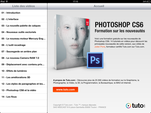Click the www.tuto.com orange button
Screen dimensions: 151x113
(x=65, y=89)
